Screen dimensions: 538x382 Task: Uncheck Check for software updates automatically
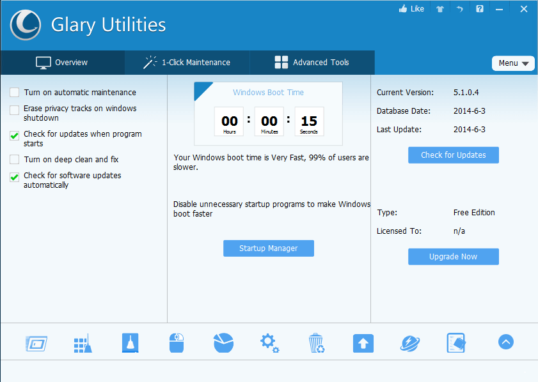tap(15, 178)
